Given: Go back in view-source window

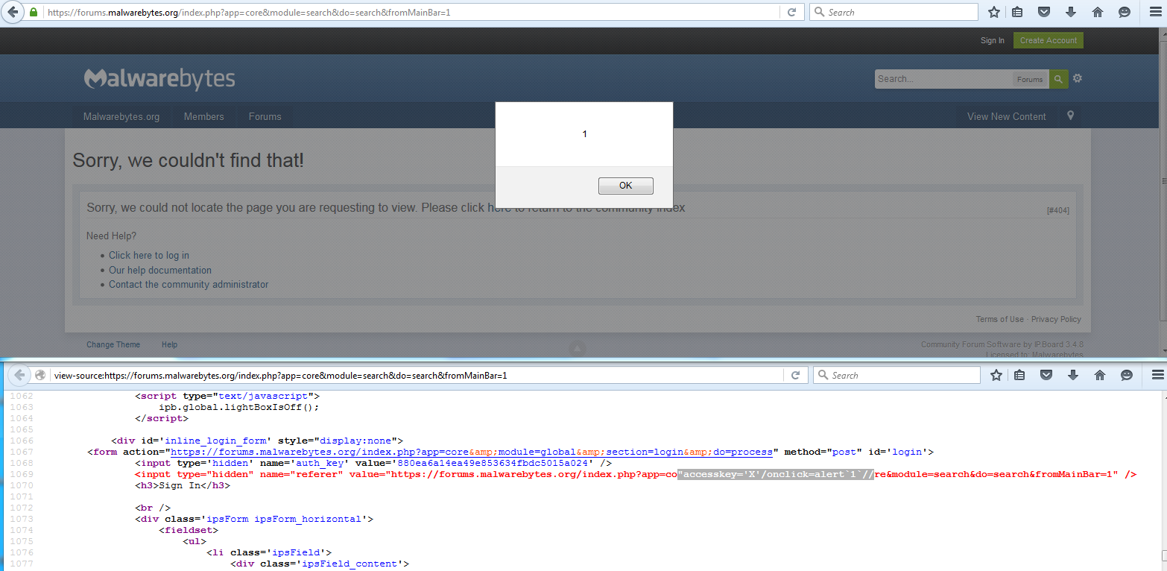Looking at the screenshot, I should coord(20,375).
